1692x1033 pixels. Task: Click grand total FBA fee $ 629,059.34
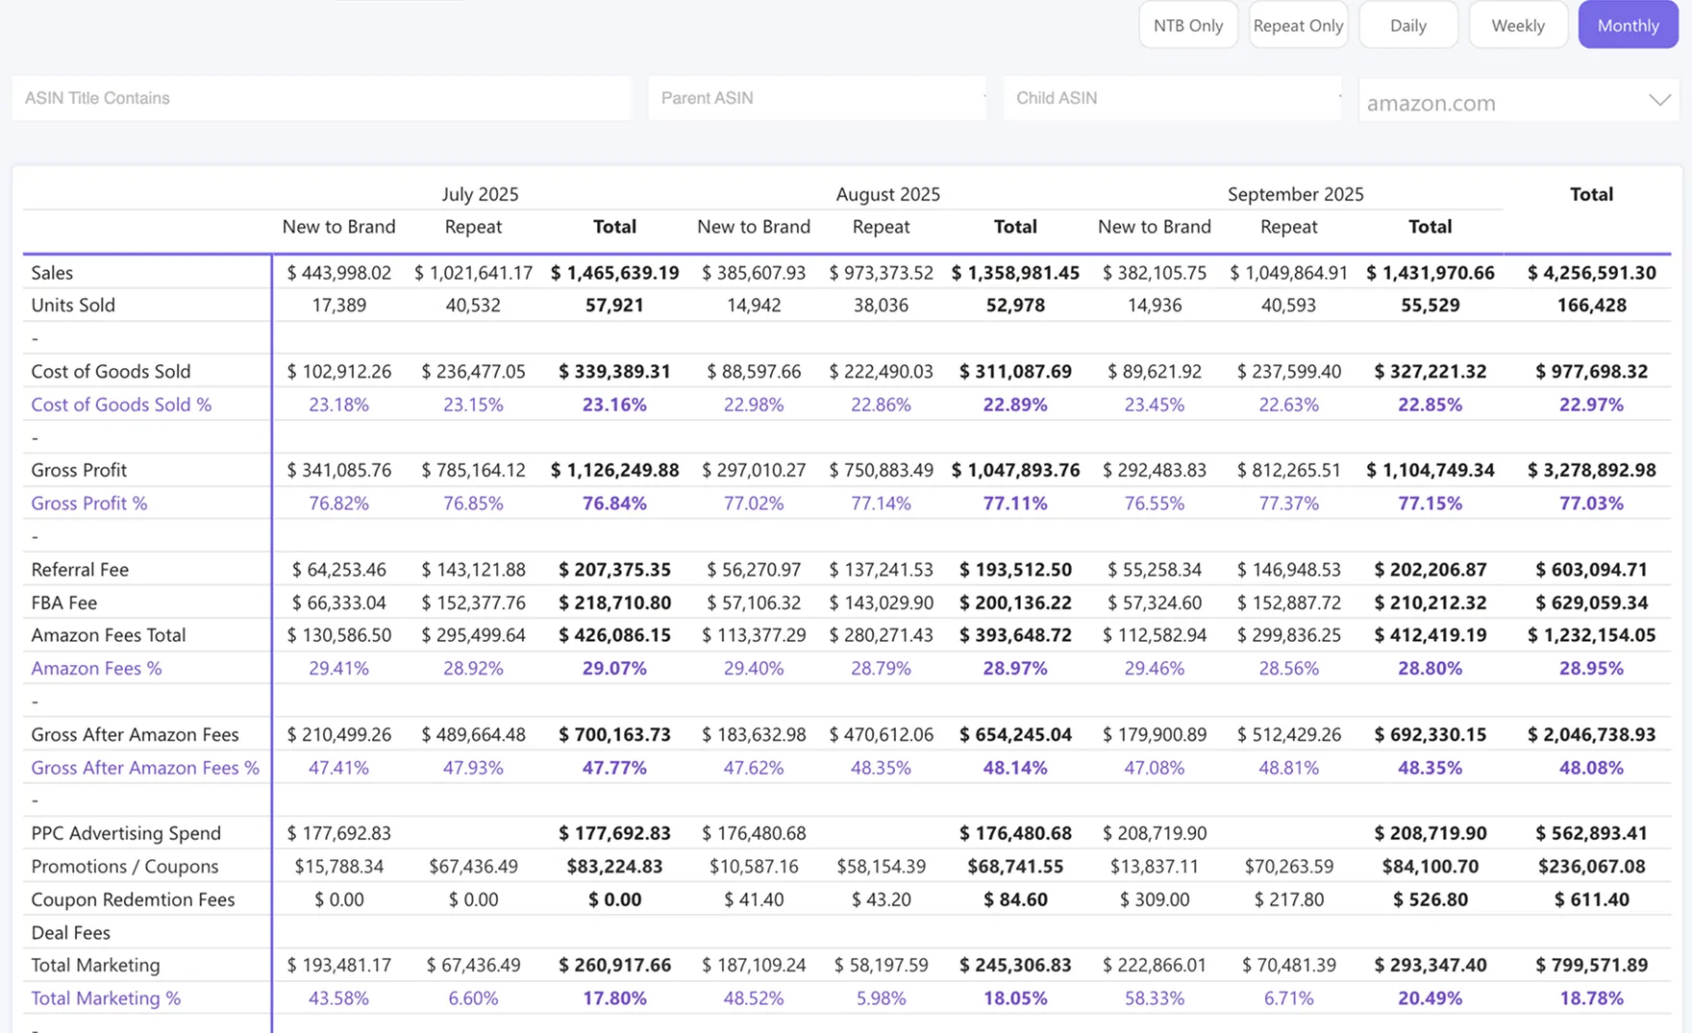(1591, 603)
